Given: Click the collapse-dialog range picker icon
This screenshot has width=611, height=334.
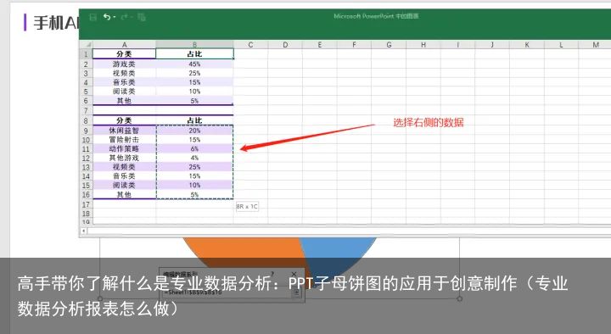Looking at the screenshot, I should pyautogui.click(x=296, y=292).
